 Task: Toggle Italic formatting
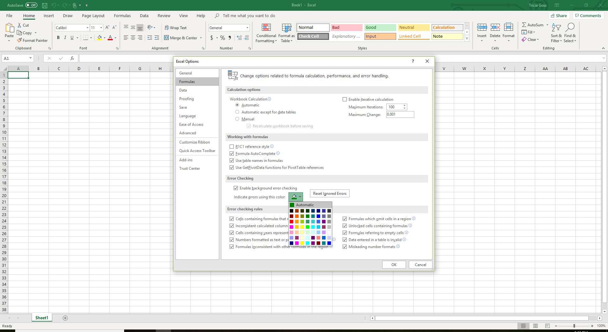click(65, 38)
